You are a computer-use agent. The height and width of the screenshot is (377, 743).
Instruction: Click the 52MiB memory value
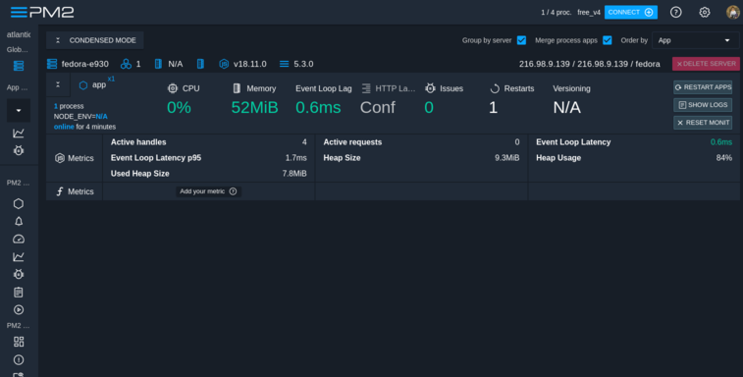[254, 108]
